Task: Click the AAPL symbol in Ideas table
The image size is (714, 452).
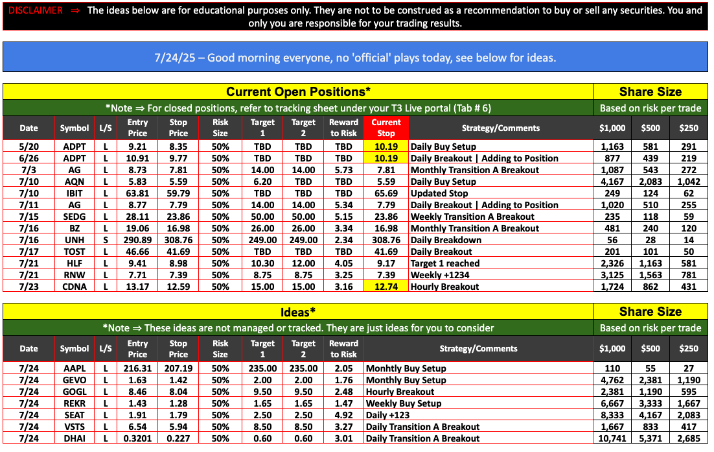Action: pos(75,368)
